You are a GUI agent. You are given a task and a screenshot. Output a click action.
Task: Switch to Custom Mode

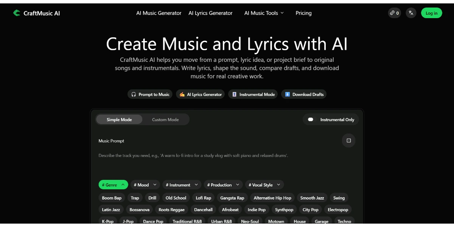[x=165, y=120]
